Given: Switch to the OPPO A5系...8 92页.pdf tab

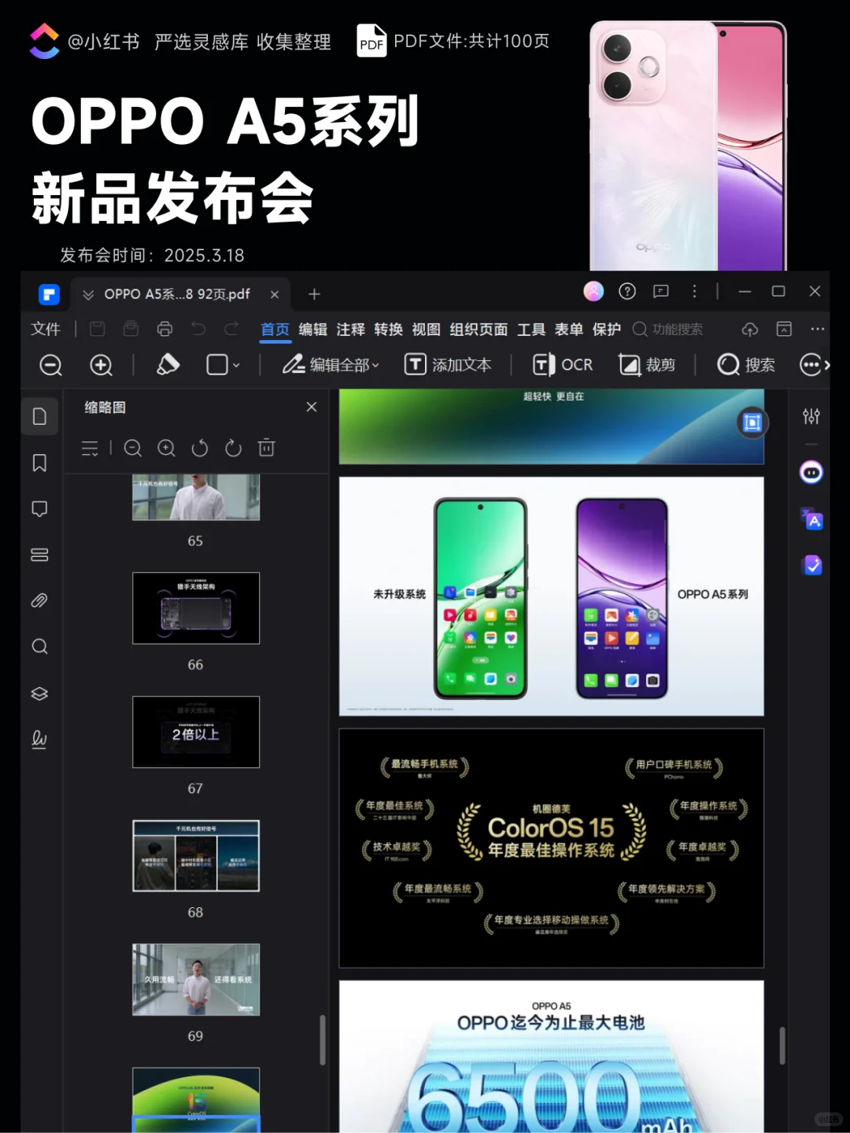Looking at the screenshot, I should (x=177, y=294).
